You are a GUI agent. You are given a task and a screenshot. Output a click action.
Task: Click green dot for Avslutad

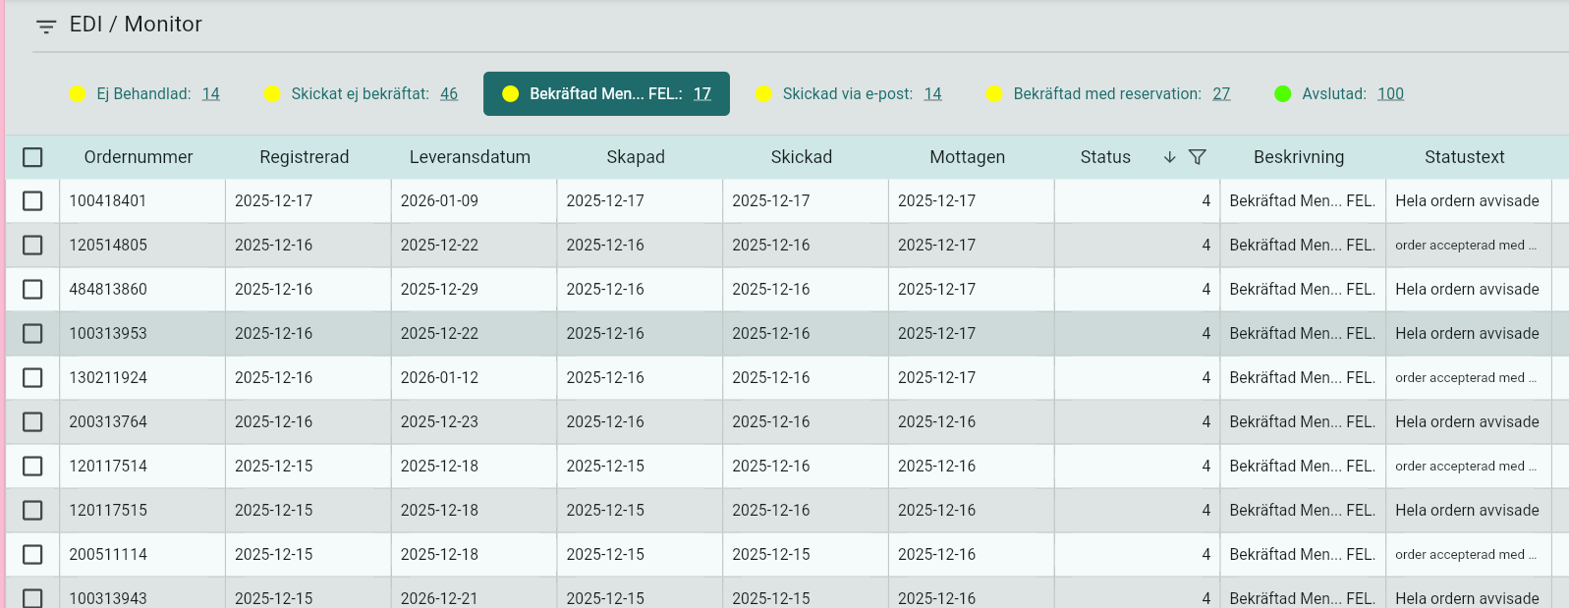tap(1282, 94)
